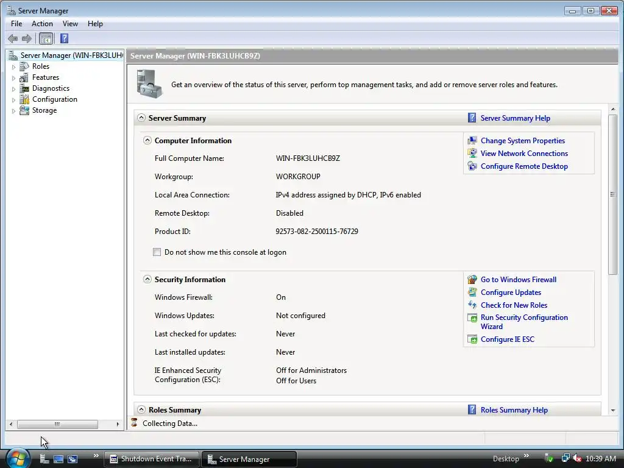Click the 'Collecting Data...' status text
The image size is (624, 468).
click(x=170, y=424)
